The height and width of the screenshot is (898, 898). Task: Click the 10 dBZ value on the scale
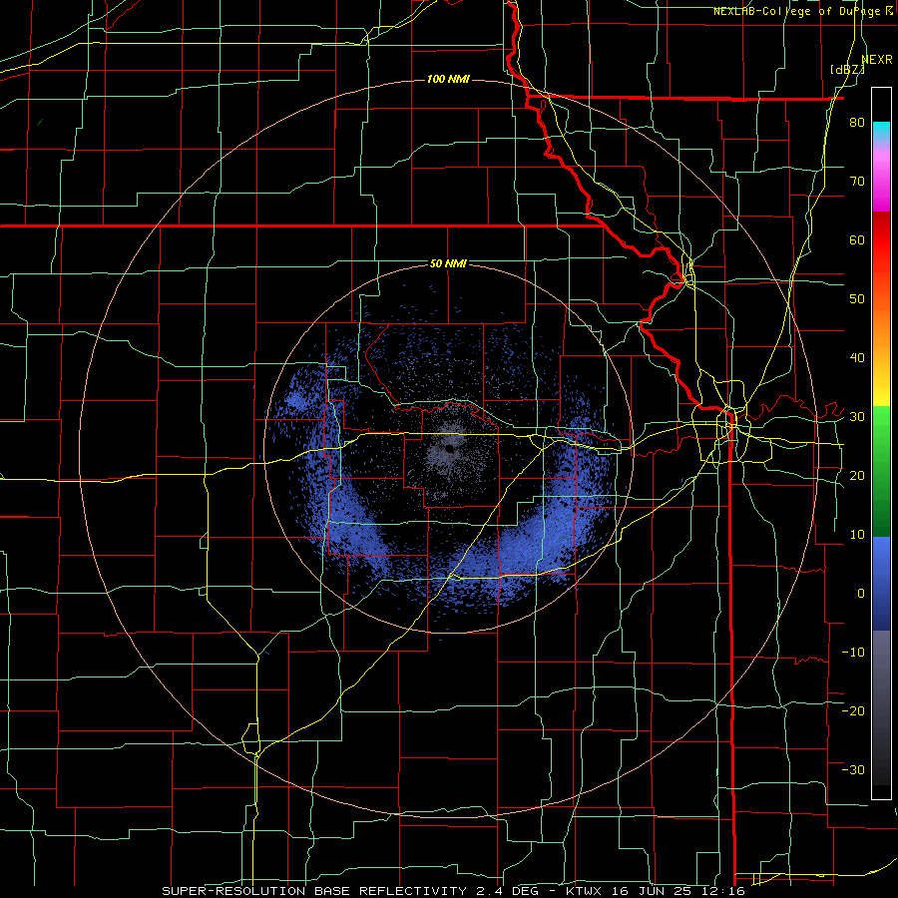point(857,535)
